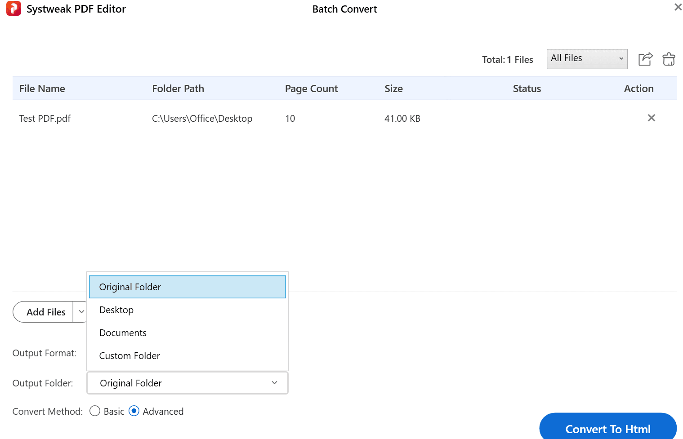Click the File Name column header
This screenshot has height=439, width=683.
(x=42, y=88)
